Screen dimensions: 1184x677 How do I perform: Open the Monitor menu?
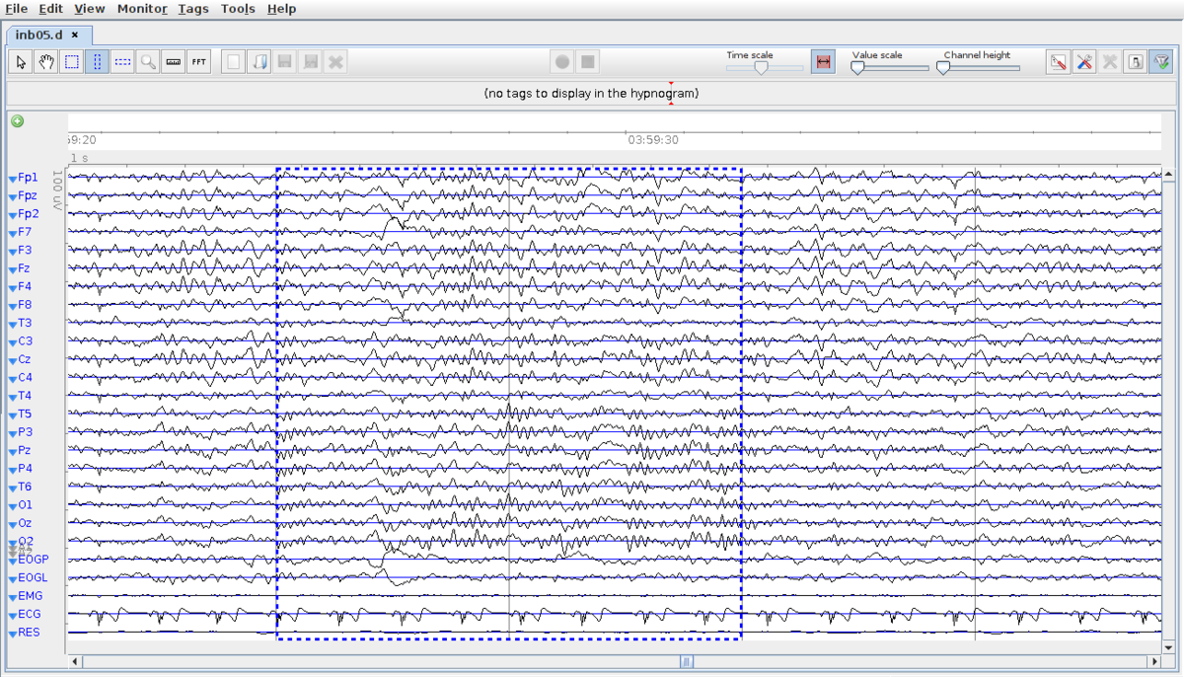(141, 9)
